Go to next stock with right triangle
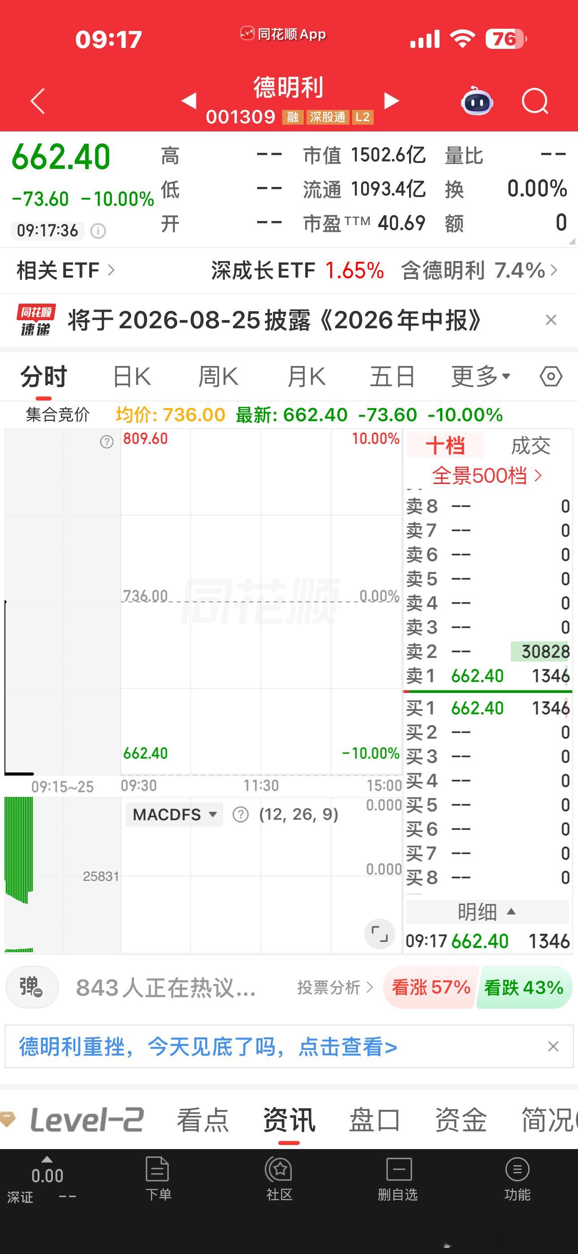This screenshot has width=578, height=1254. point(391,101)
